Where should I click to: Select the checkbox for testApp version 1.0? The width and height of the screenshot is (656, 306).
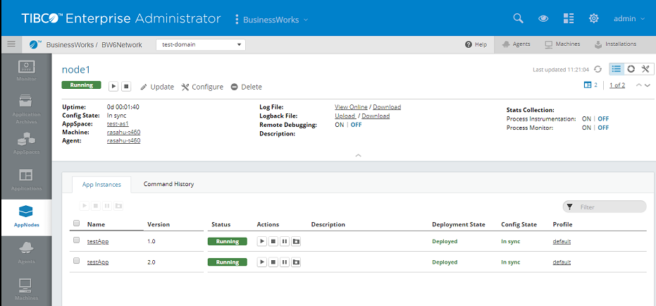pyautogui.click(x=77, y=240)
